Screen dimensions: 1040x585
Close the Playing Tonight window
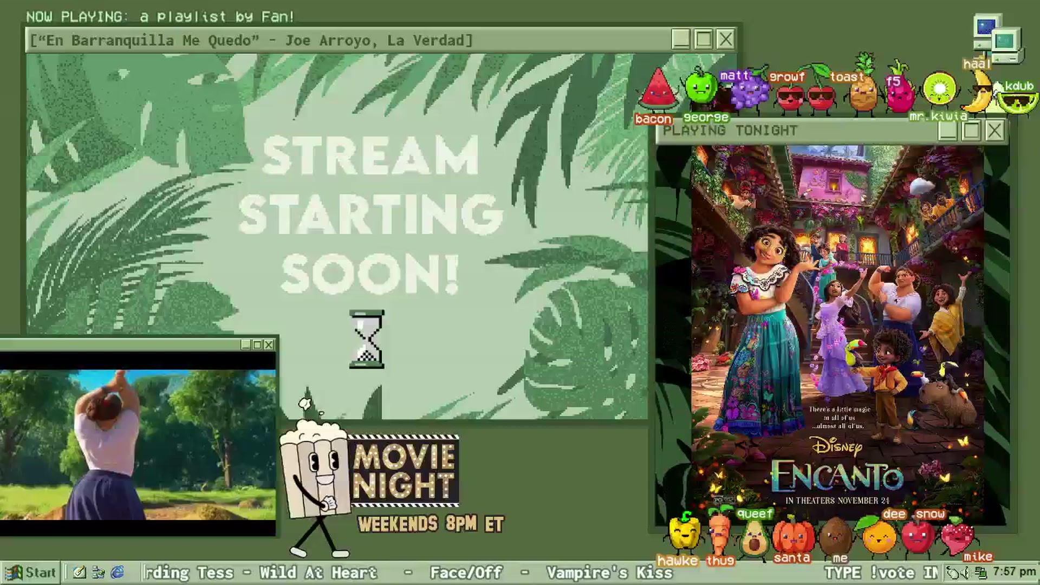tap(994, 131)
